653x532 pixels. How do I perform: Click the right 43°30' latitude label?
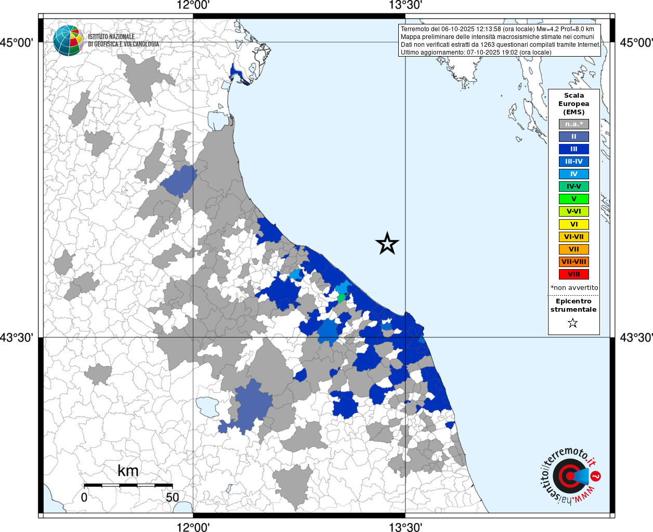[x=636, y=338]
